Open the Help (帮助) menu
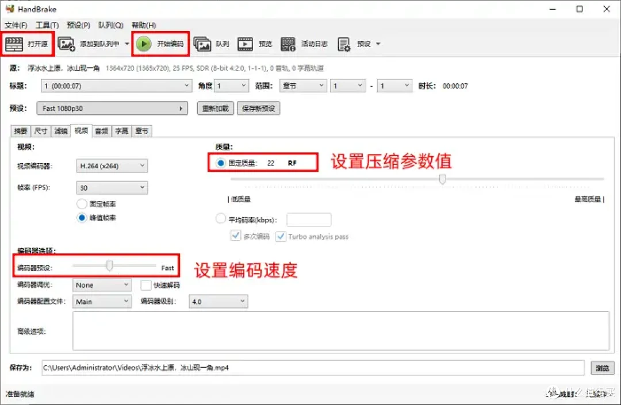The width and height of the screenshot is (621, 405). click(x=144, y=25)
